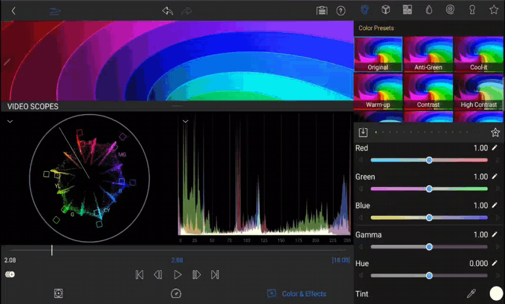Step forward one frame

tap(196, 275)
